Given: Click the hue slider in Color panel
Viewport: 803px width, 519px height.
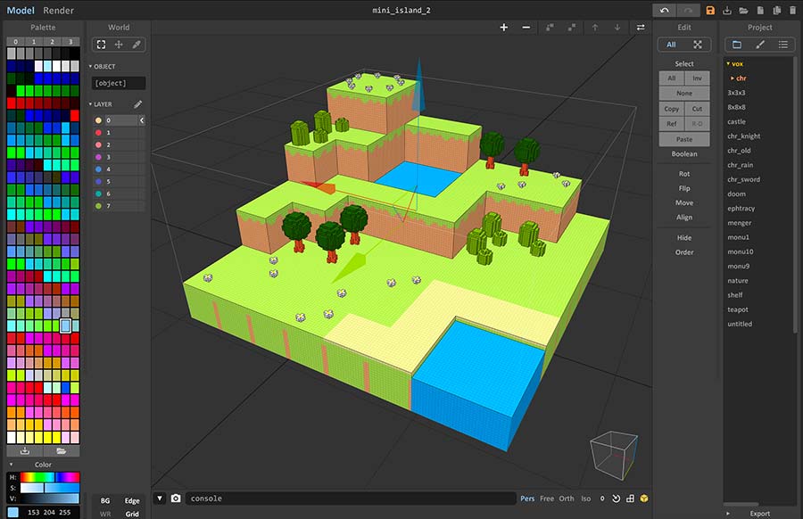Looking at the screenshot, I should (50, 477).
